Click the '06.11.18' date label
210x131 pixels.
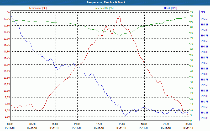188,128
